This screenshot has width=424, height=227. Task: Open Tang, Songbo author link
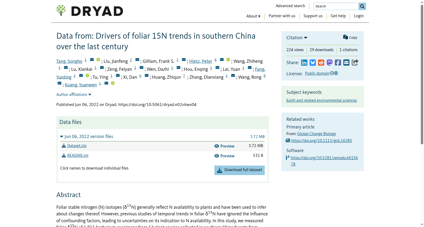[69, 61]
